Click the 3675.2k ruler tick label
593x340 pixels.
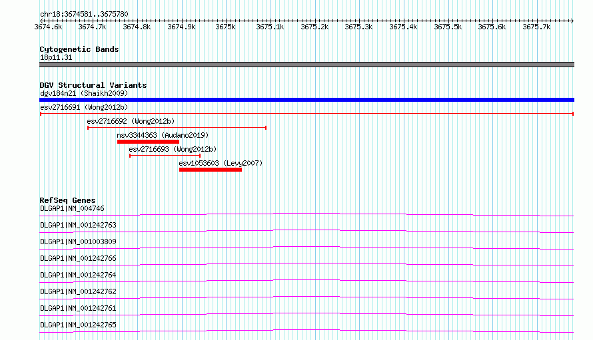coord(314,27)
